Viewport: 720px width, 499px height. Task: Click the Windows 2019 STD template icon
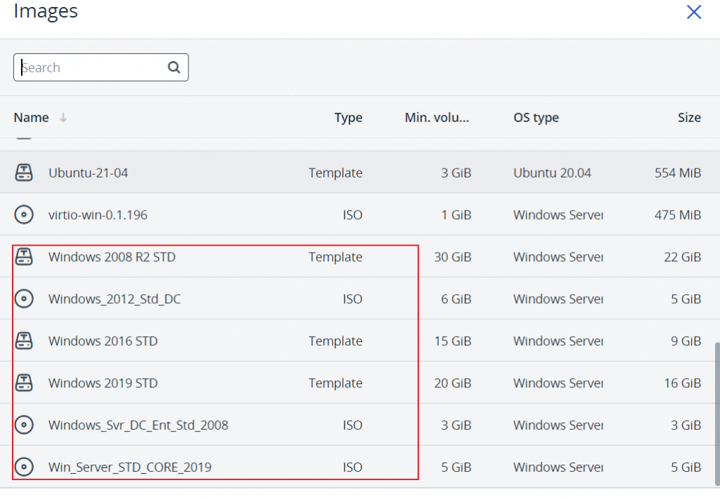coord(24,382)
